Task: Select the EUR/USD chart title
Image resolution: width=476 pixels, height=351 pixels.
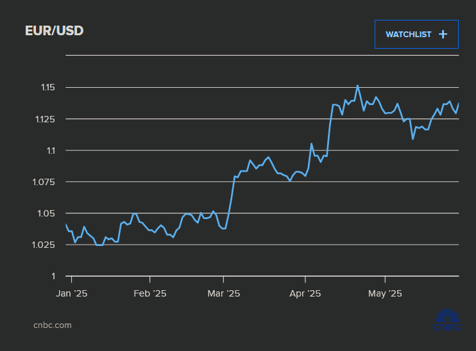Action: pos(54,31)
